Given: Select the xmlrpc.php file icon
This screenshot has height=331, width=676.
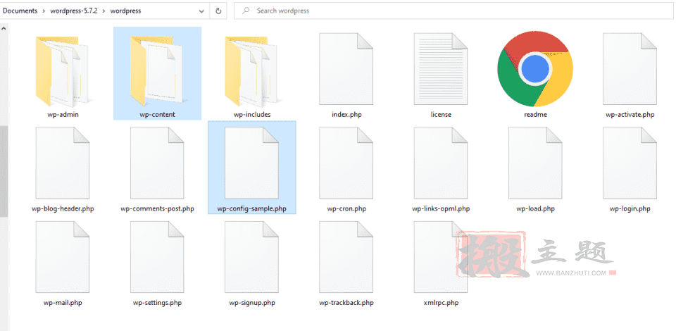Looking at the screenshot, I should click(x=441, y=257).
